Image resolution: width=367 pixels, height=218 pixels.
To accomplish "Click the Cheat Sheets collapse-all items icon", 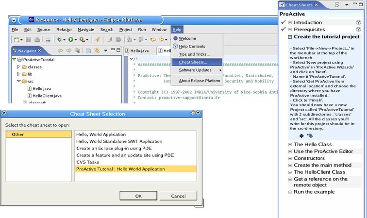I will pyautogui.click(x=337, y=5).
